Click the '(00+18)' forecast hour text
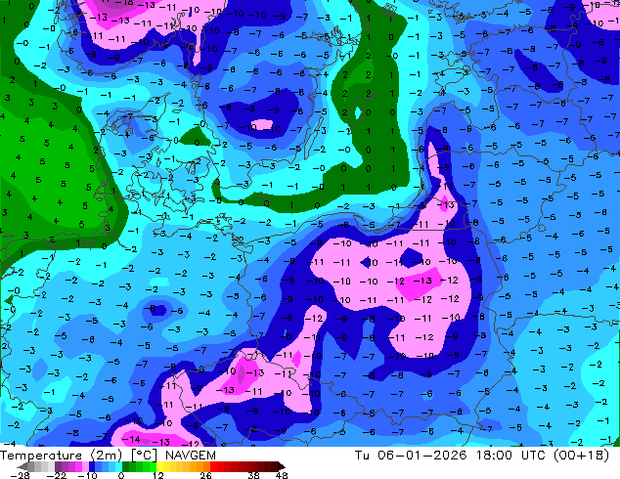Viewport: 620px width, 479px height. 581,456
